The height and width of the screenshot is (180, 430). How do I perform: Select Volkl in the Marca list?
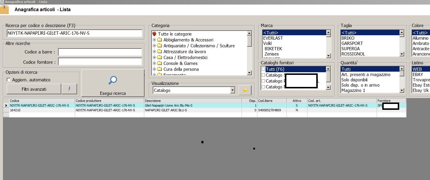point(267,43)
